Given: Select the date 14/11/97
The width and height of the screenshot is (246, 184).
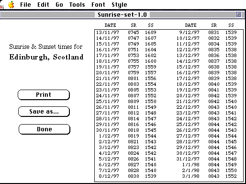Looking at the screenshot, I should [108, 38].
